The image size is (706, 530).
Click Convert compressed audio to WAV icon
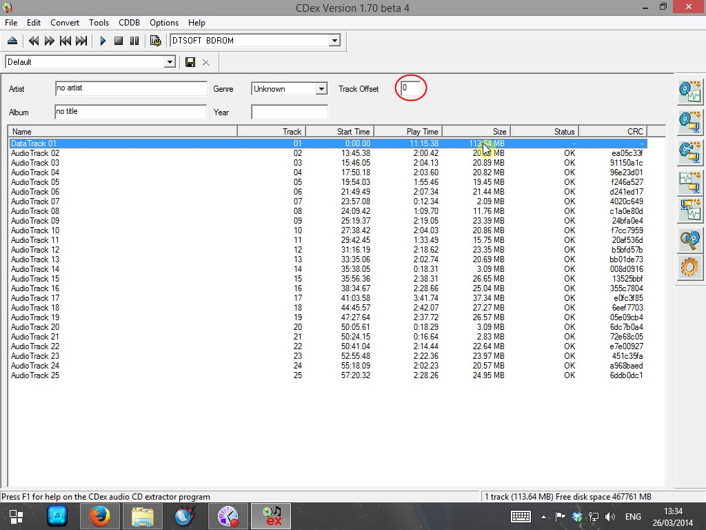[689, 210]
